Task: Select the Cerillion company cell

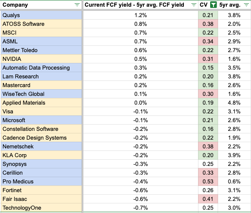Action: (41, 173)
